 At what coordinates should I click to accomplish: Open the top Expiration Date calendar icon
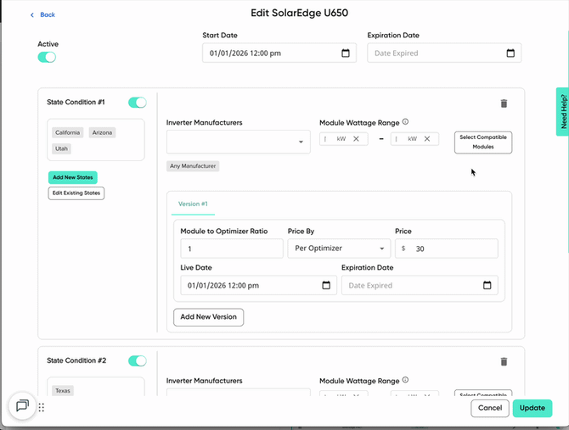[510, 53]
